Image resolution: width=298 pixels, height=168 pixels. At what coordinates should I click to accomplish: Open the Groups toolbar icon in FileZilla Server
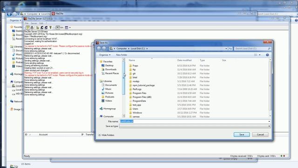tap(46, 28)
